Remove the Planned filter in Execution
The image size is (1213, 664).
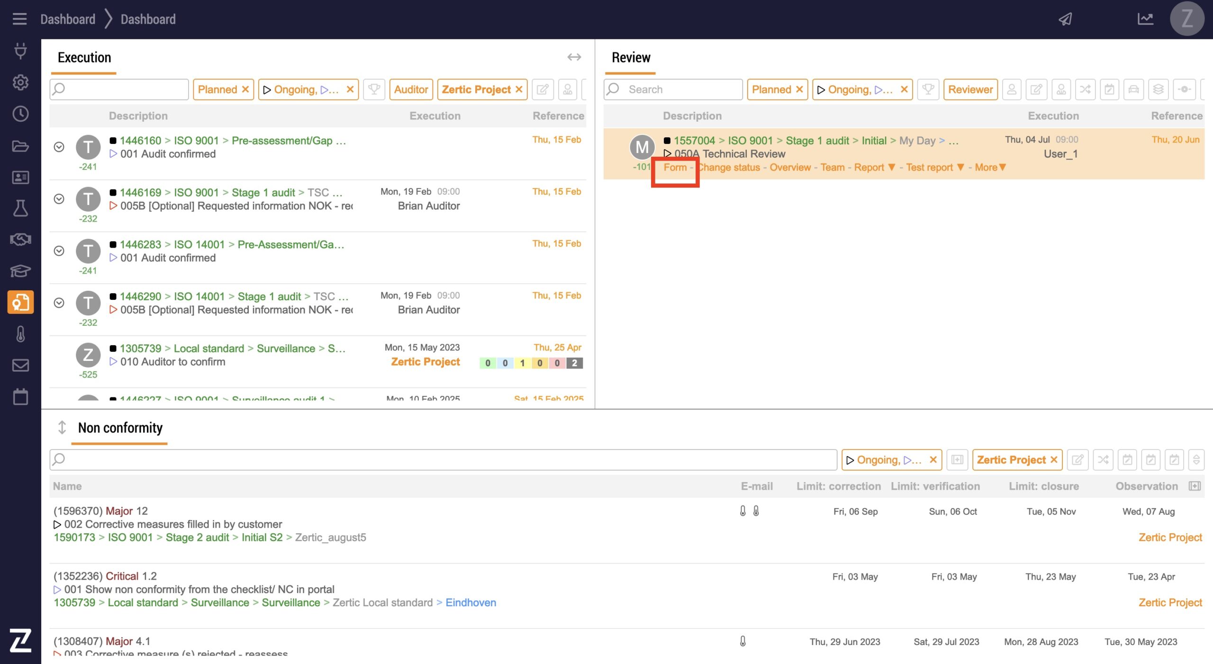(x=245, y=90)
